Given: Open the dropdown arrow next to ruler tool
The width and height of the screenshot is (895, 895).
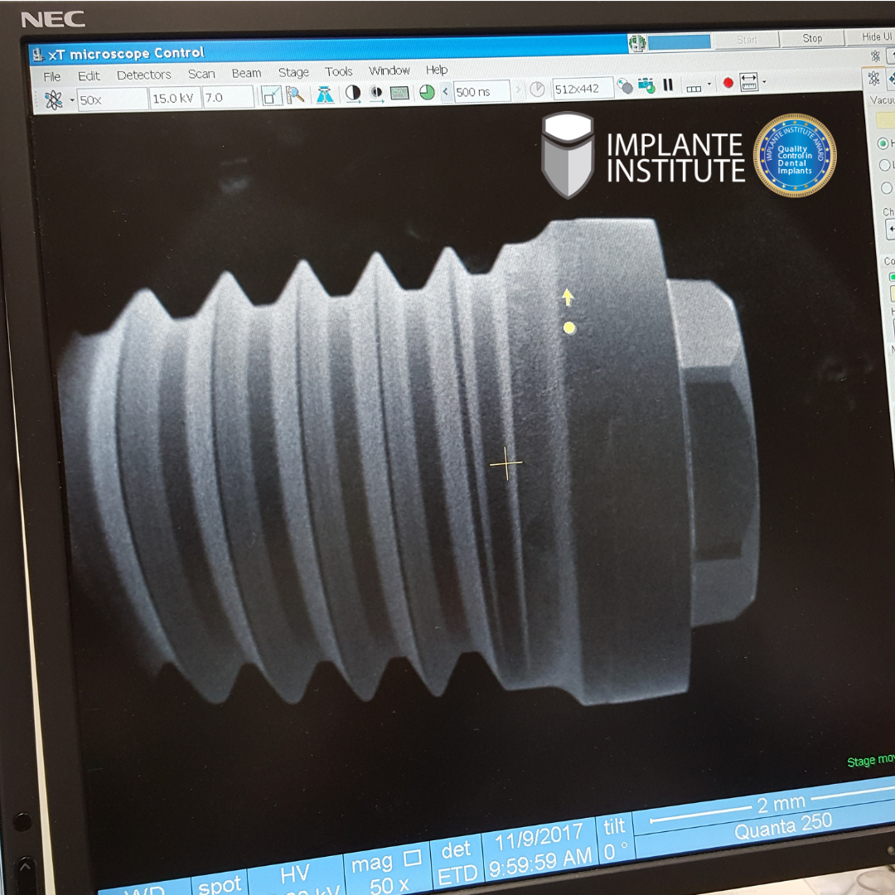Looking at the screenshot, I should pos(764,82).
